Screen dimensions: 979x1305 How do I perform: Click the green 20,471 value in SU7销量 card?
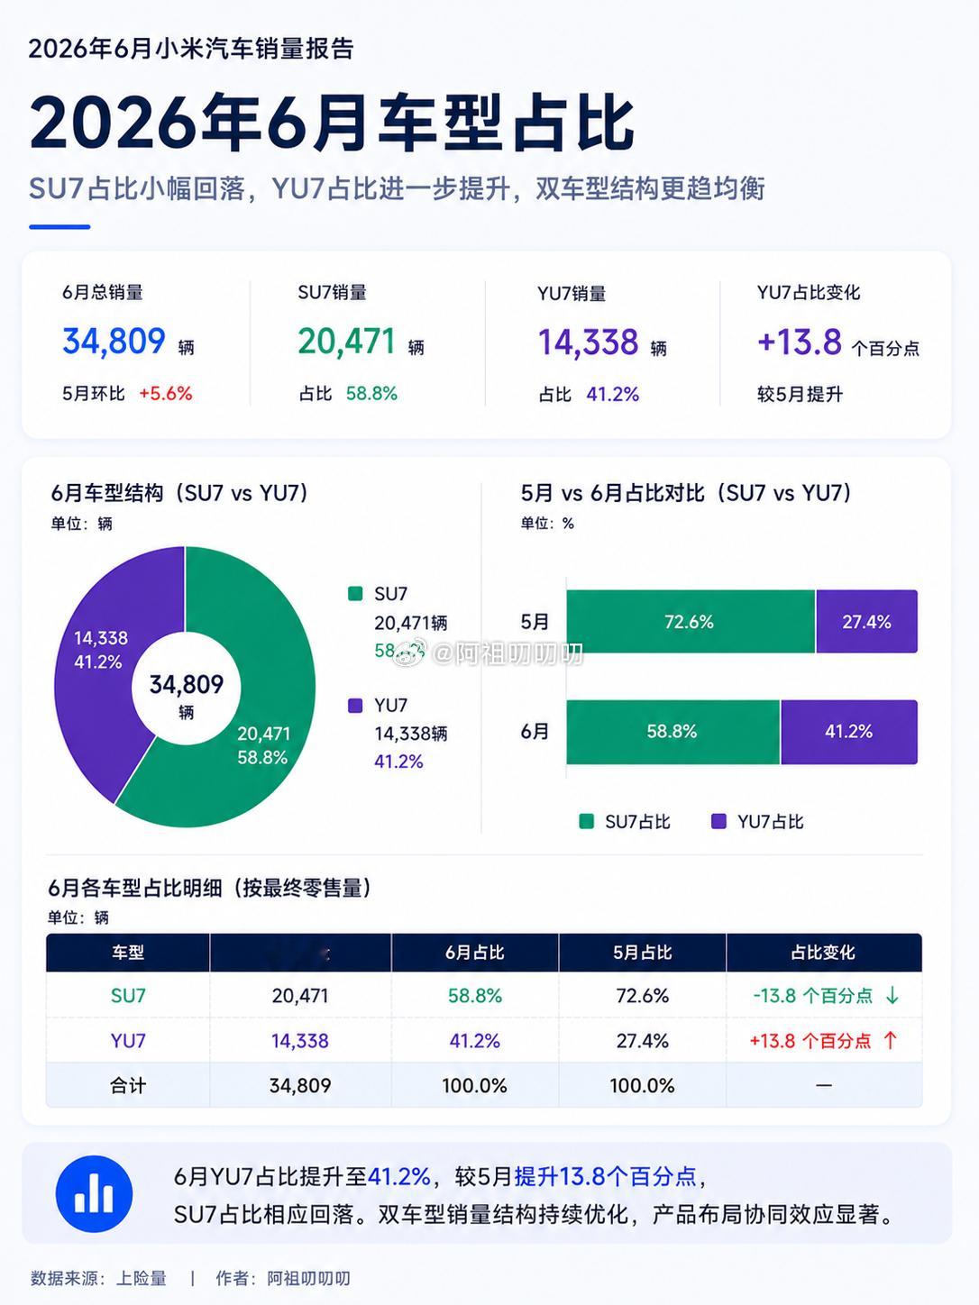[347, 342]
